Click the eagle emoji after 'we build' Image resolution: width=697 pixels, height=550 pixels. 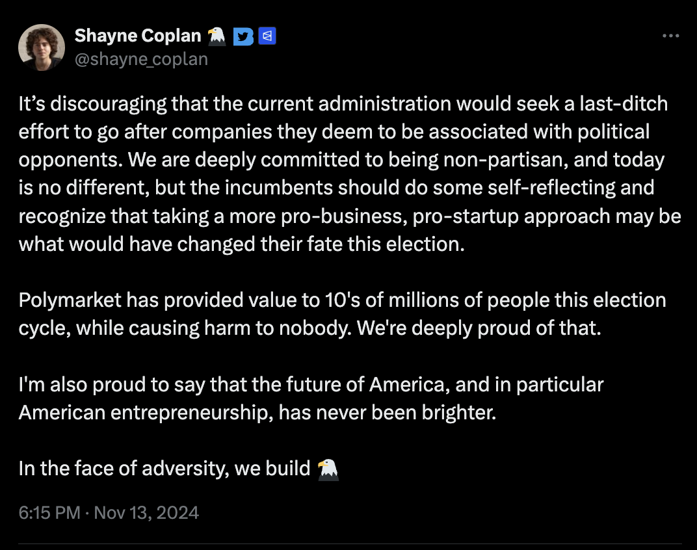pyautogui.click(x=328, y=469)
